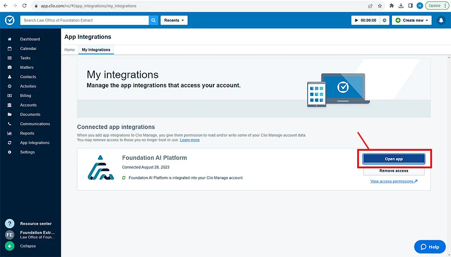
Task: Reload the page in browser
Action: click(24, 6)
